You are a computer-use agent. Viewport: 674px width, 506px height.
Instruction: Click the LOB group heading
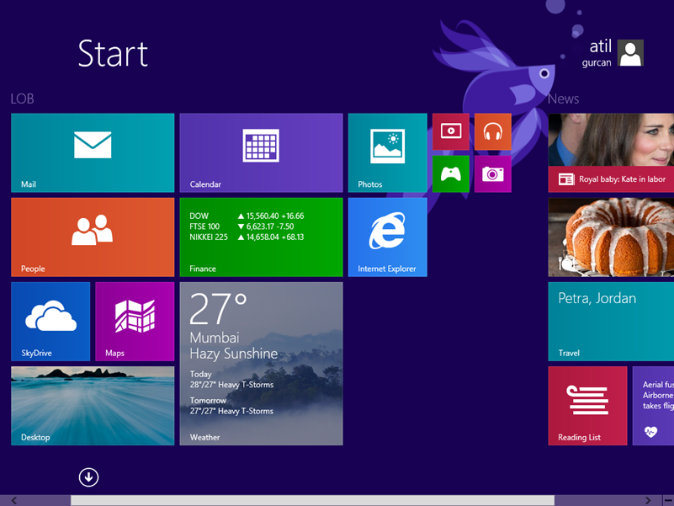tap(23, 99)
